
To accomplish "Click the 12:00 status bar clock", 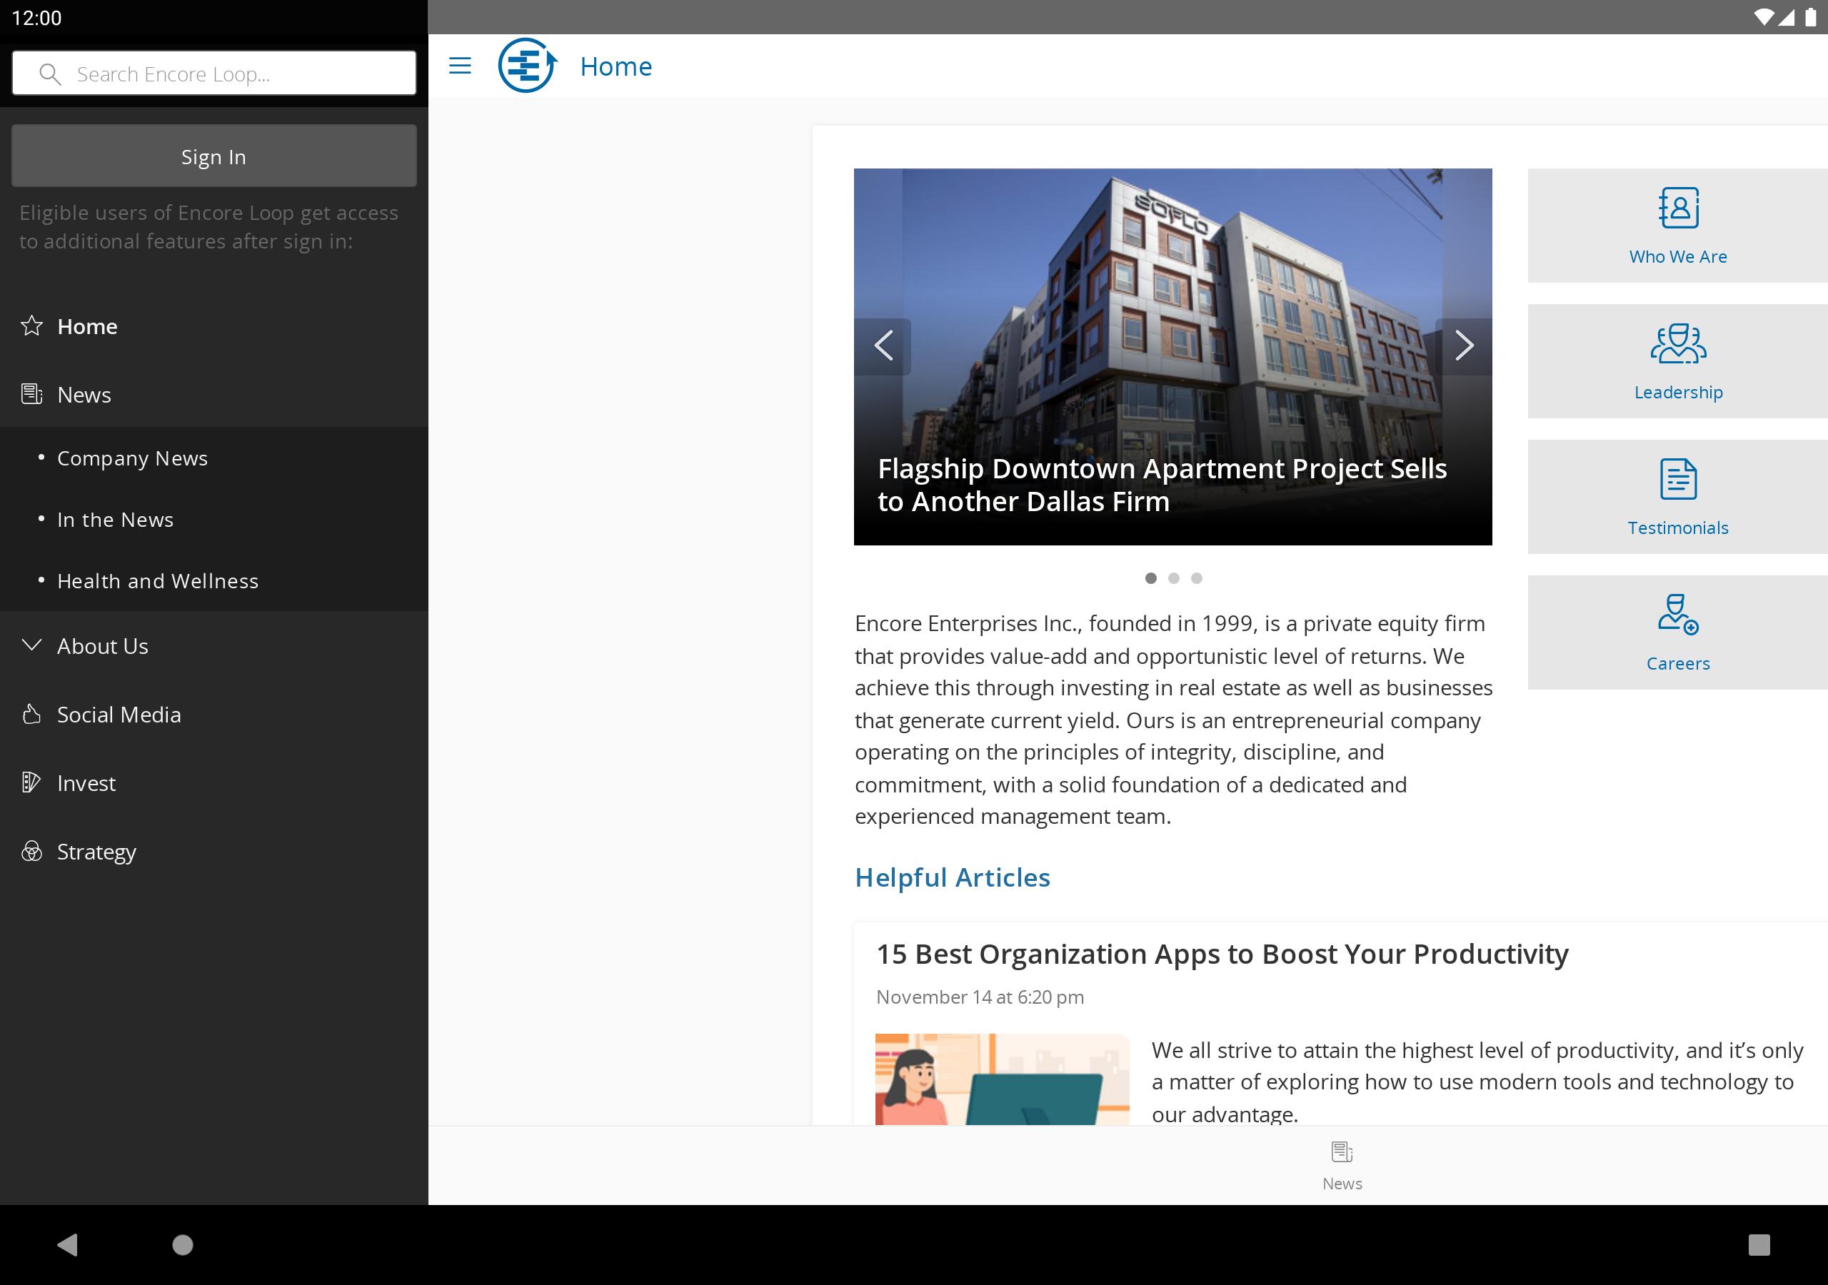I will 36,18.
